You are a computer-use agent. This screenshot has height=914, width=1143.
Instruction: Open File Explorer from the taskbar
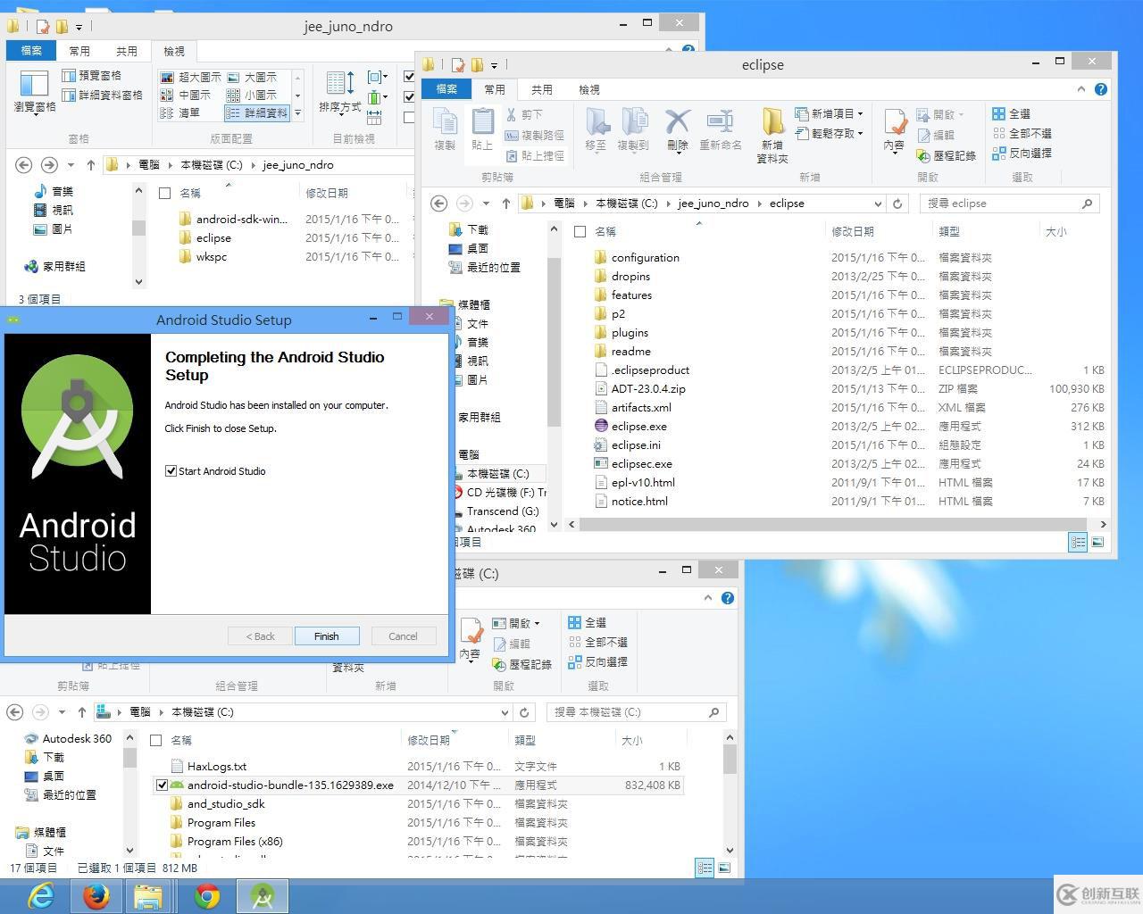pos(148,895)
